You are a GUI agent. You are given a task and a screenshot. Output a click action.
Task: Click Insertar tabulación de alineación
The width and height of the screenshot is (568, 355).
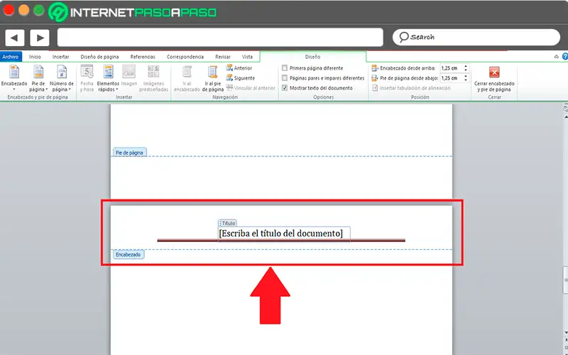[411, 88]
